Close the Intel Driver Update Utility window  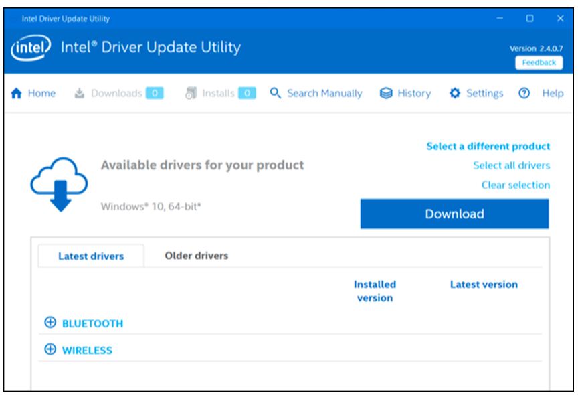(x=560, y=18)
